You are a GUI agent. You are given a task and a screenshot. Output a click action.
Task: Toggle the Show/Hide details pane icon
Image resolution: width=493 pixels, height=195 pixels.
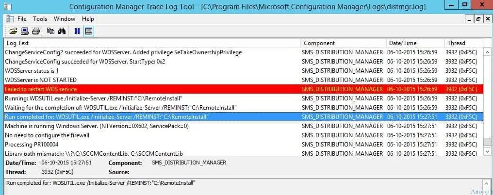88,32
